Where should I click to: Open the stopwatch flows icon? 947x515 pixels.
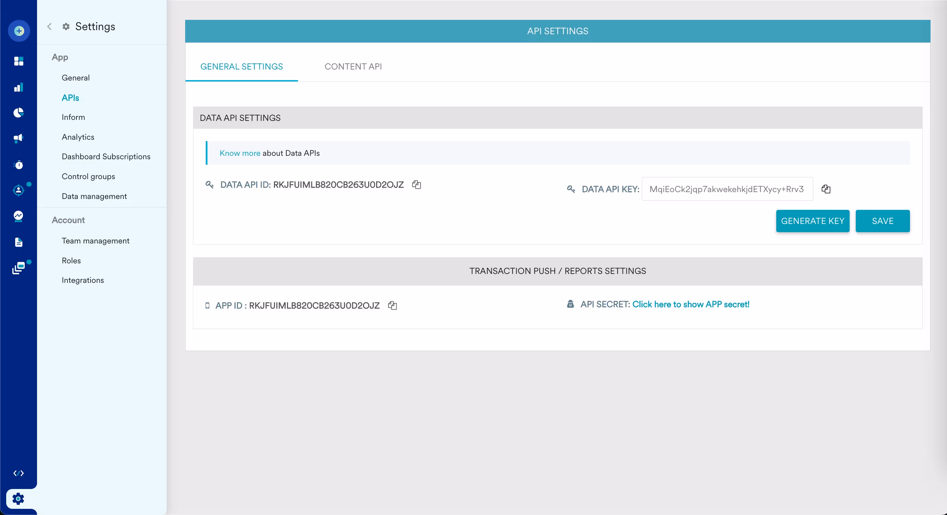click(19, 165)
